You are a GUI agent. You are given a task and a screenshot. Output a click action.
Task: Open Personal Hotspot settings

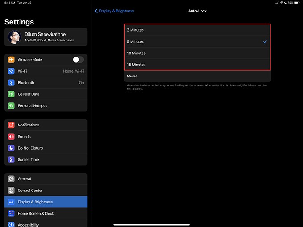[46, 106]
